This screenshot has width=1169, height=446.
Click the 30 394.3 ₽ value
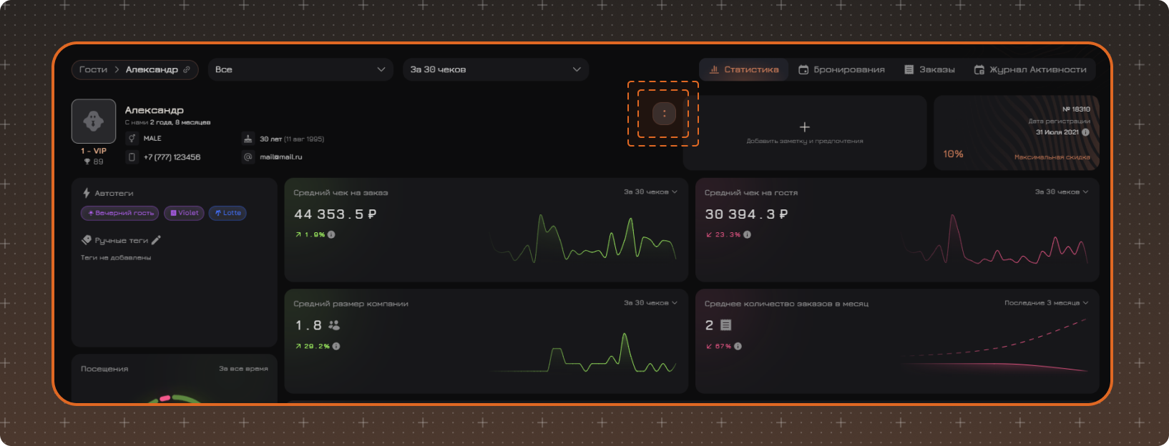tap(746, 214)
